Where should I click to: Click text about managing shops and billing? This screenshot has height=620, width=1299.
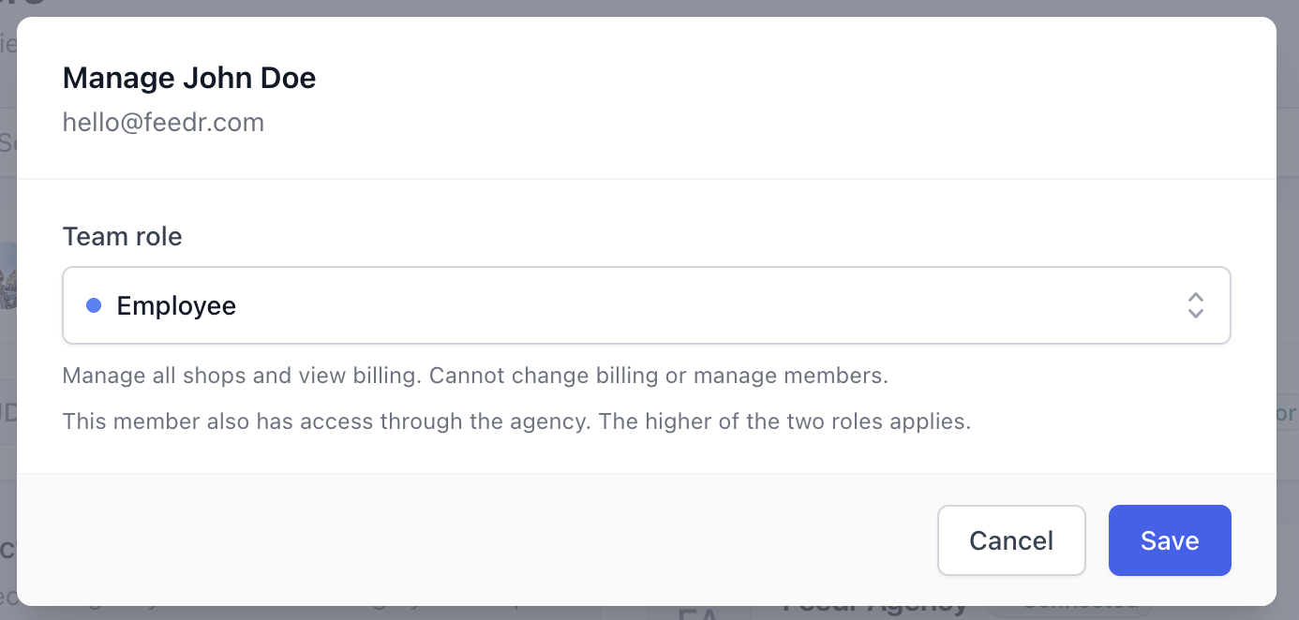[x=475, y=376]
